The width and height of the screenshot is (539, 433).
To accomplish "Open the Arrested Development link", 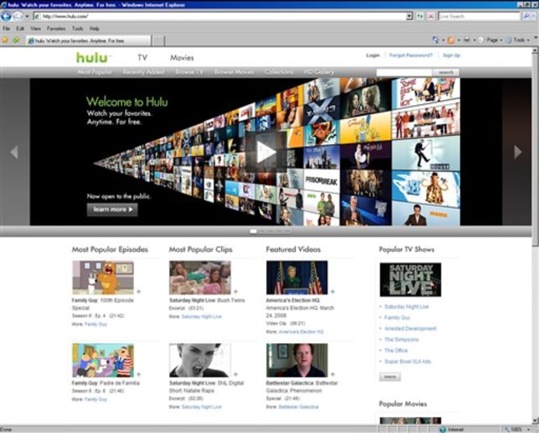I will [x=410, y=328].
